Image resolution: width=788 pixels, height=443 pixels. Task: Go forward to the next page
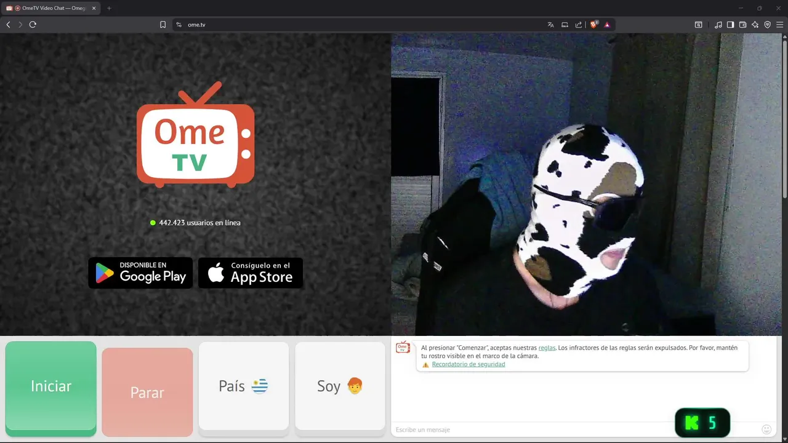[20, 25]
